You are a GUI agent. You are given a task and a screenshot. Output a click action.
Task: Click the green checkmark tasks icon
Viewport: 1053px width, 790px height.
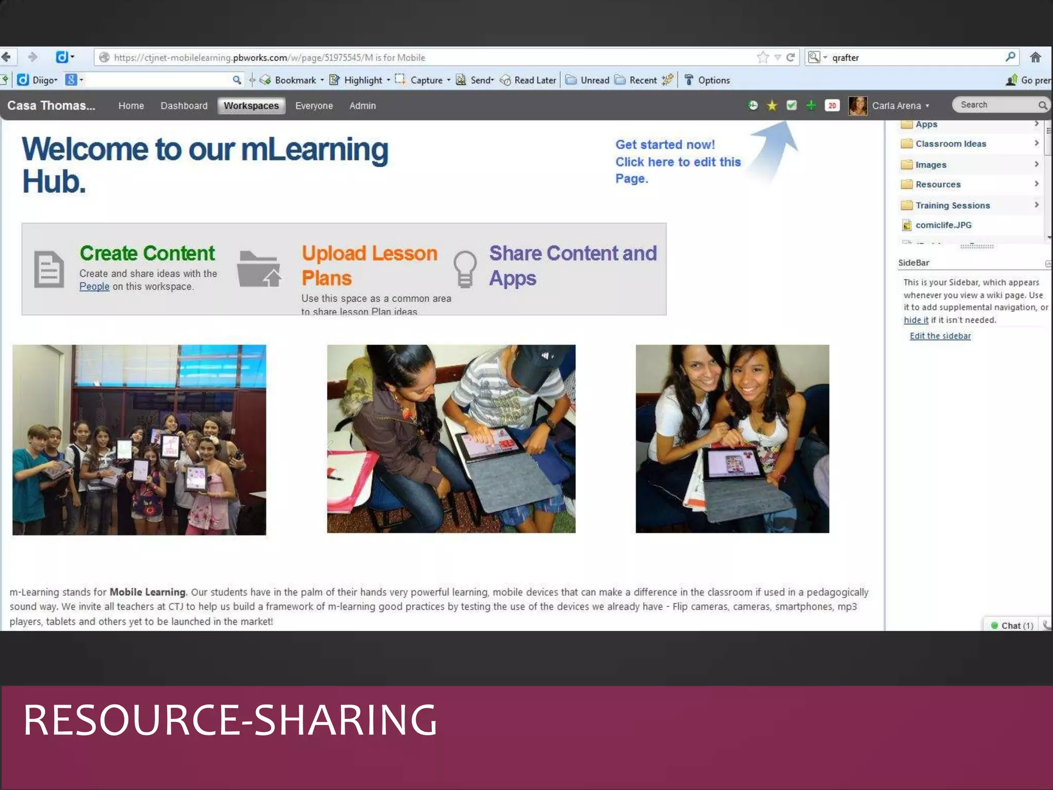tap(792, 105)
